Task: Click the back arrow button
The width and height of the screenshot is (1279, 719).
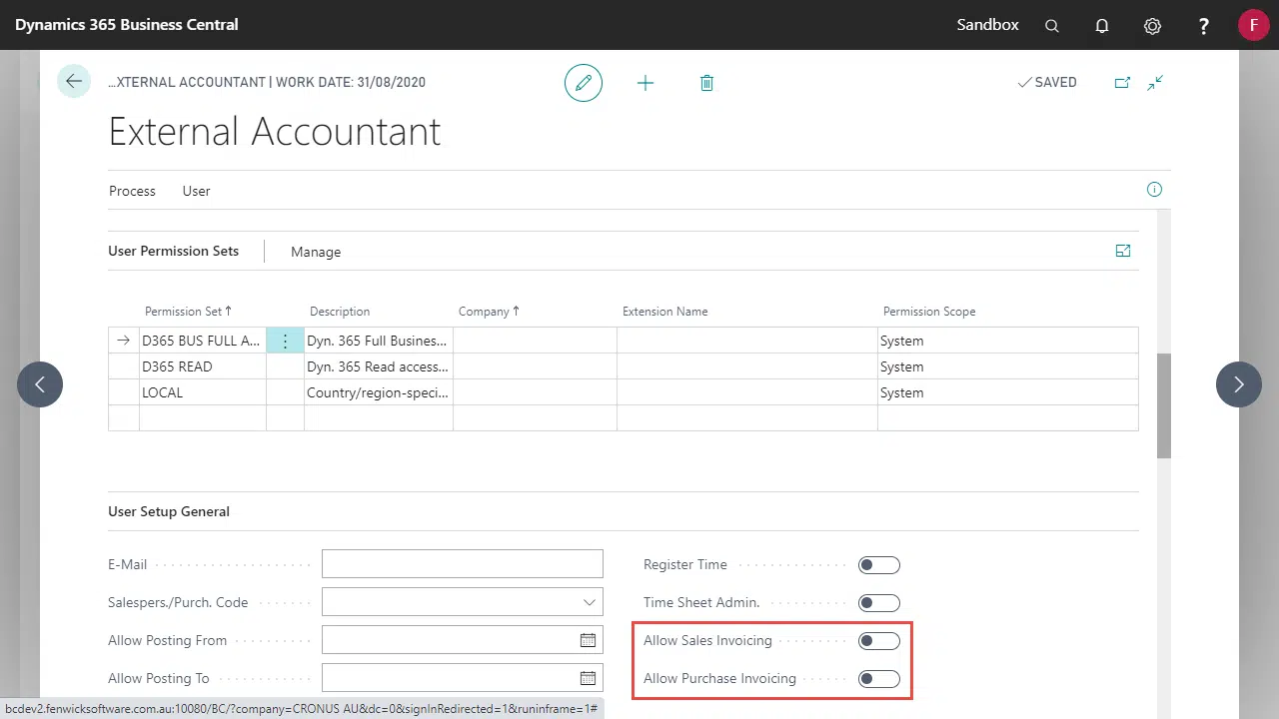Action: coord(74,82)
